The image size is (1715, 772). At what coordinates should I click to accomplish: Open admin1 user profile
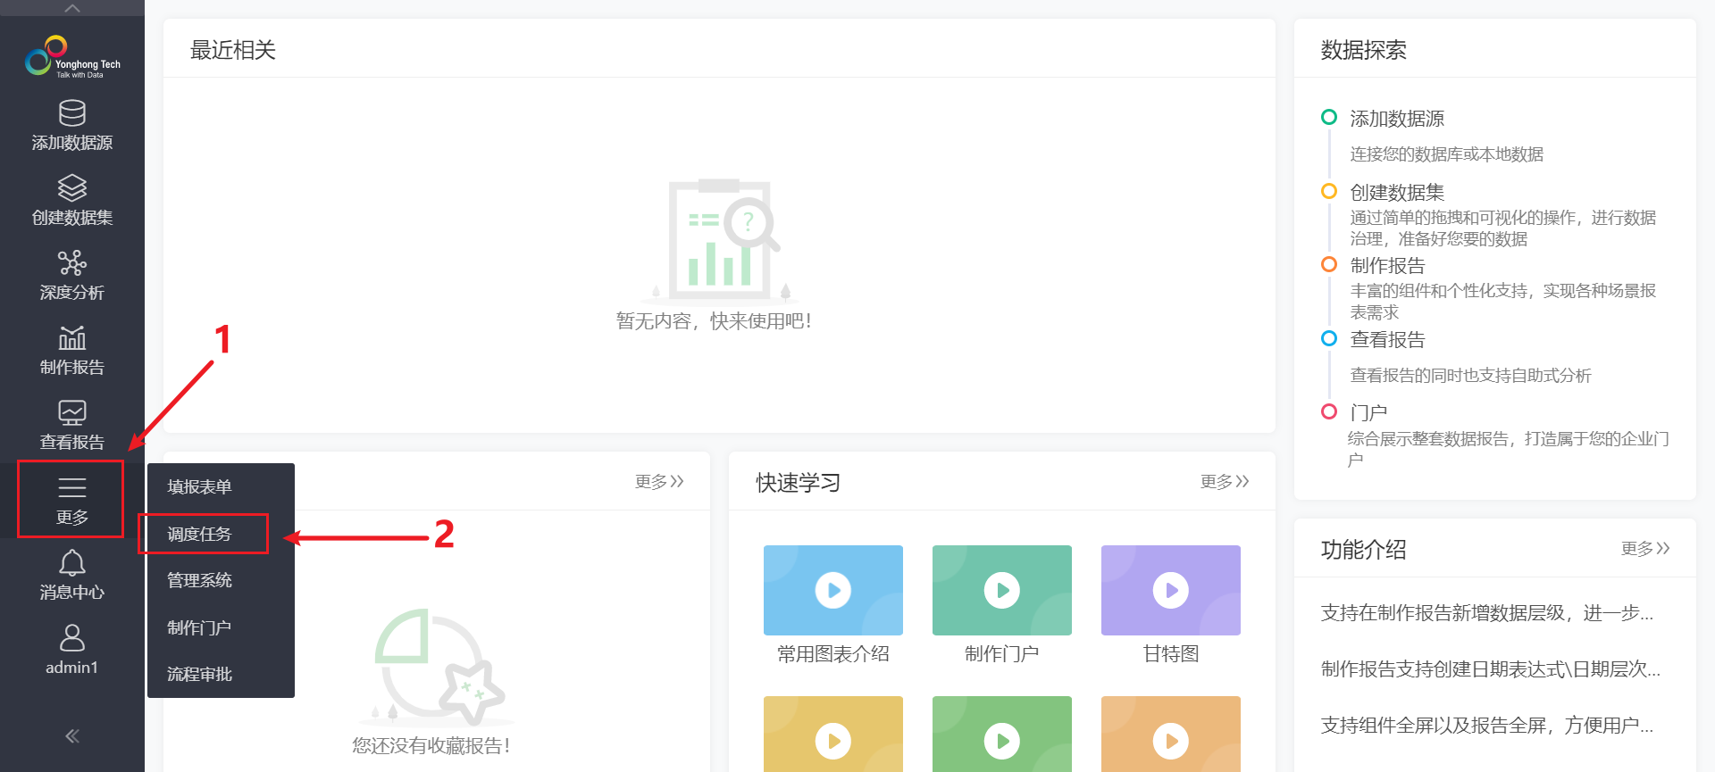click(x=72, y=651)
